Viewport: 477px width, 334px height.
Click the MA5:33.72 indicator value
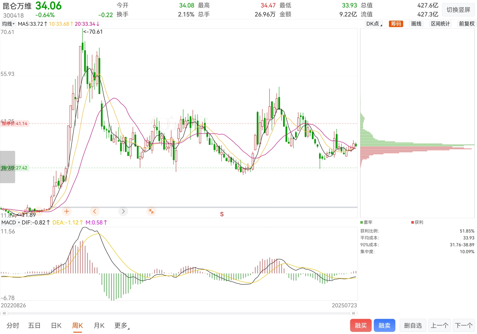click(x=32, y=24)
